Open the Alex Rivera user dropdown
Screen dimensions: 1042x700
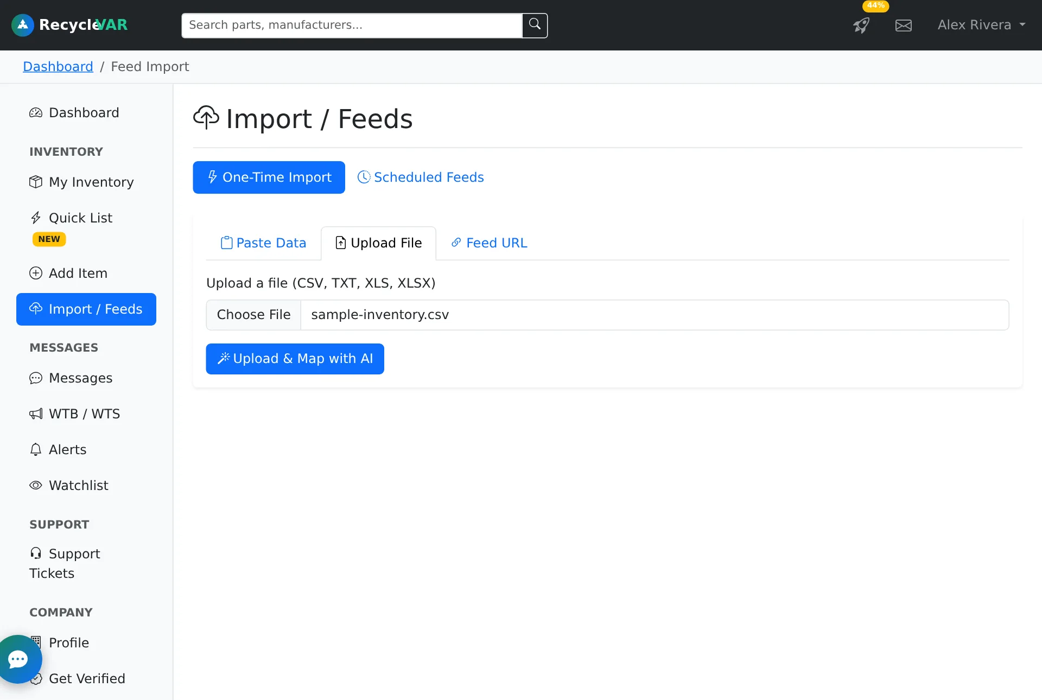[981, 25]
